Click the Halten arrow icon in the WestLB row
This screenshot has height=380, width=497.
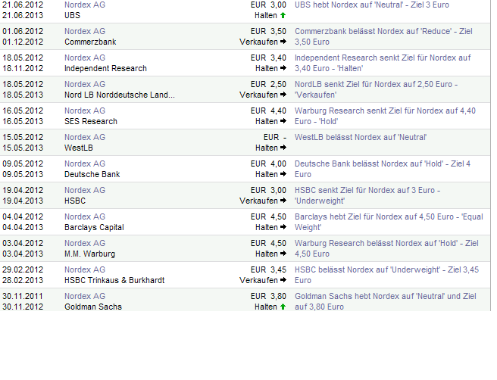(283, 148)
